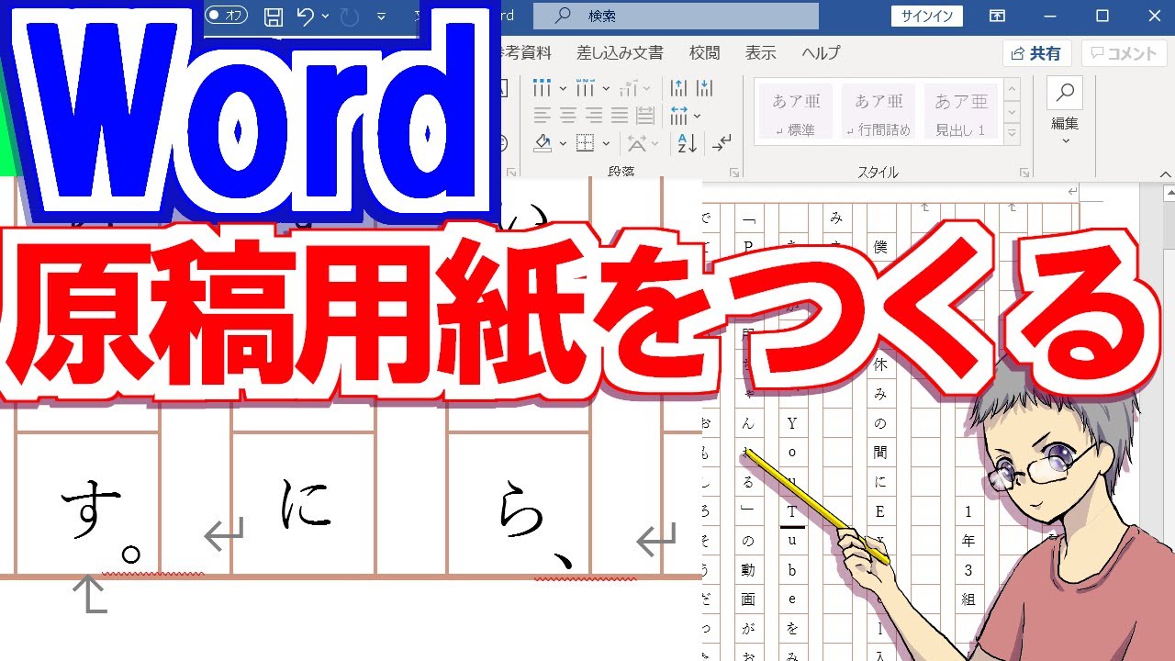
Task: Click the Undo arrow icon
Action: click(306, 16)
